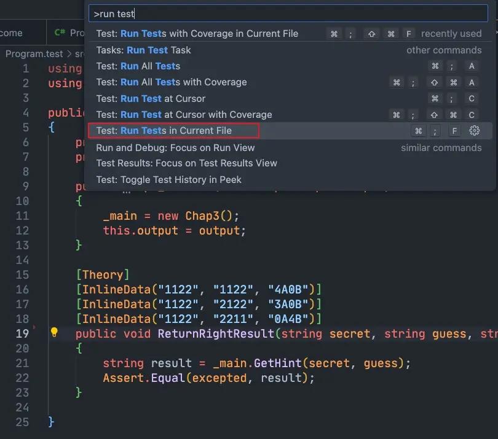
Task: Choose "Test: Run Test at Cursor" without coverage
Action: (151, 98)
